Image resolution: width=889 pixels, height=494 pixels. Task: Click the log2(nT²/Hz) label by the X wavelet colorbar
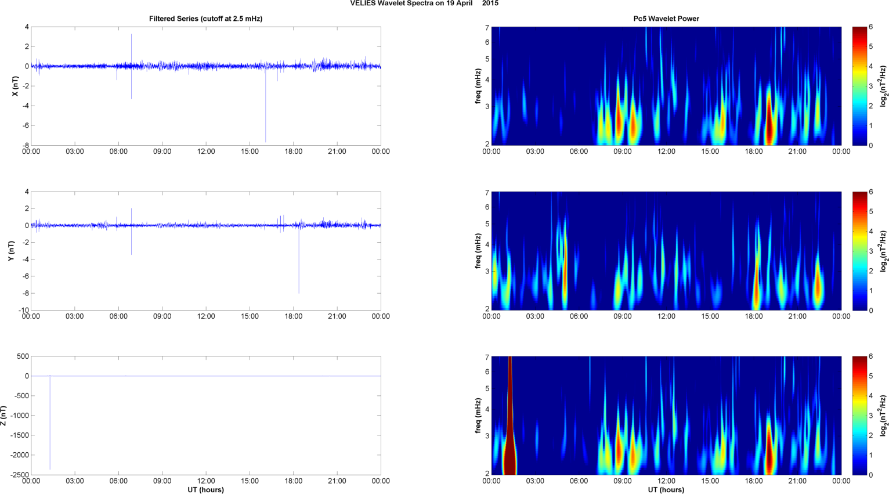click(x=883, y=86)
